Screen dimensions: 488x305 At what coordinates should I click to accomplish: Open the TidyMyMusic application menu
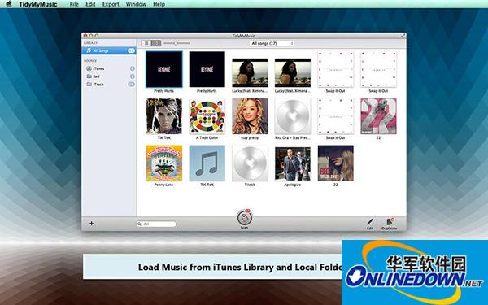[x=38, y=4]
